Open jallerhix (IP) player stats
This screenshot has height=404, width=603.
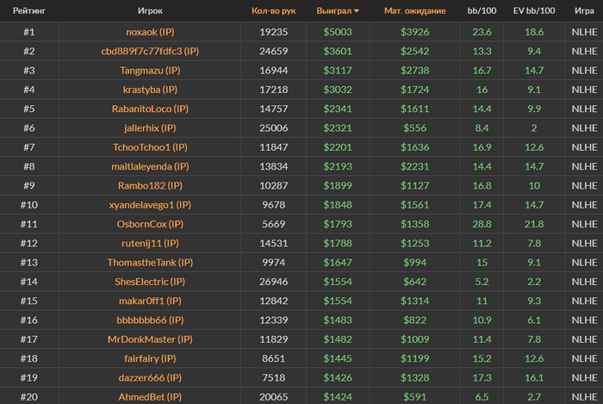[150, 128]
